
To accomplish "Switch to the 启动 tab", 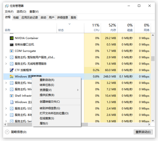I will point(43,18).
